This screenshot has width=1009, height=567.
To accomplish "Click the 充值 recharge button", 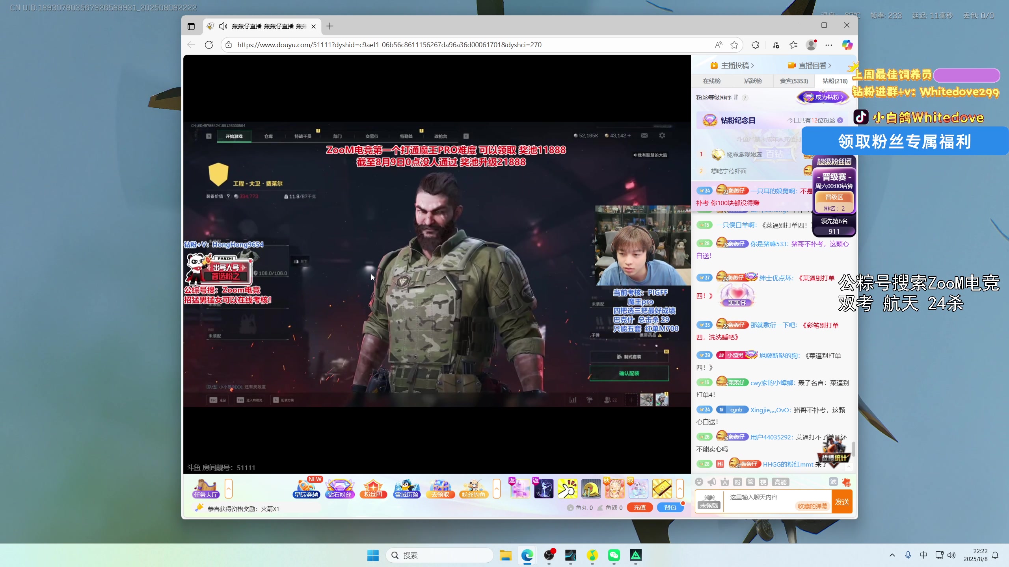I will (x=640, y=508).
